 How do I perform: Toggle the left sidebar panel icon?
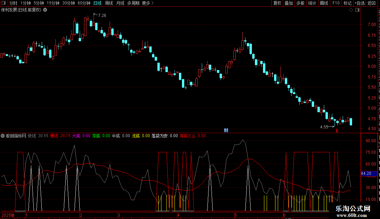pos(4,3)
